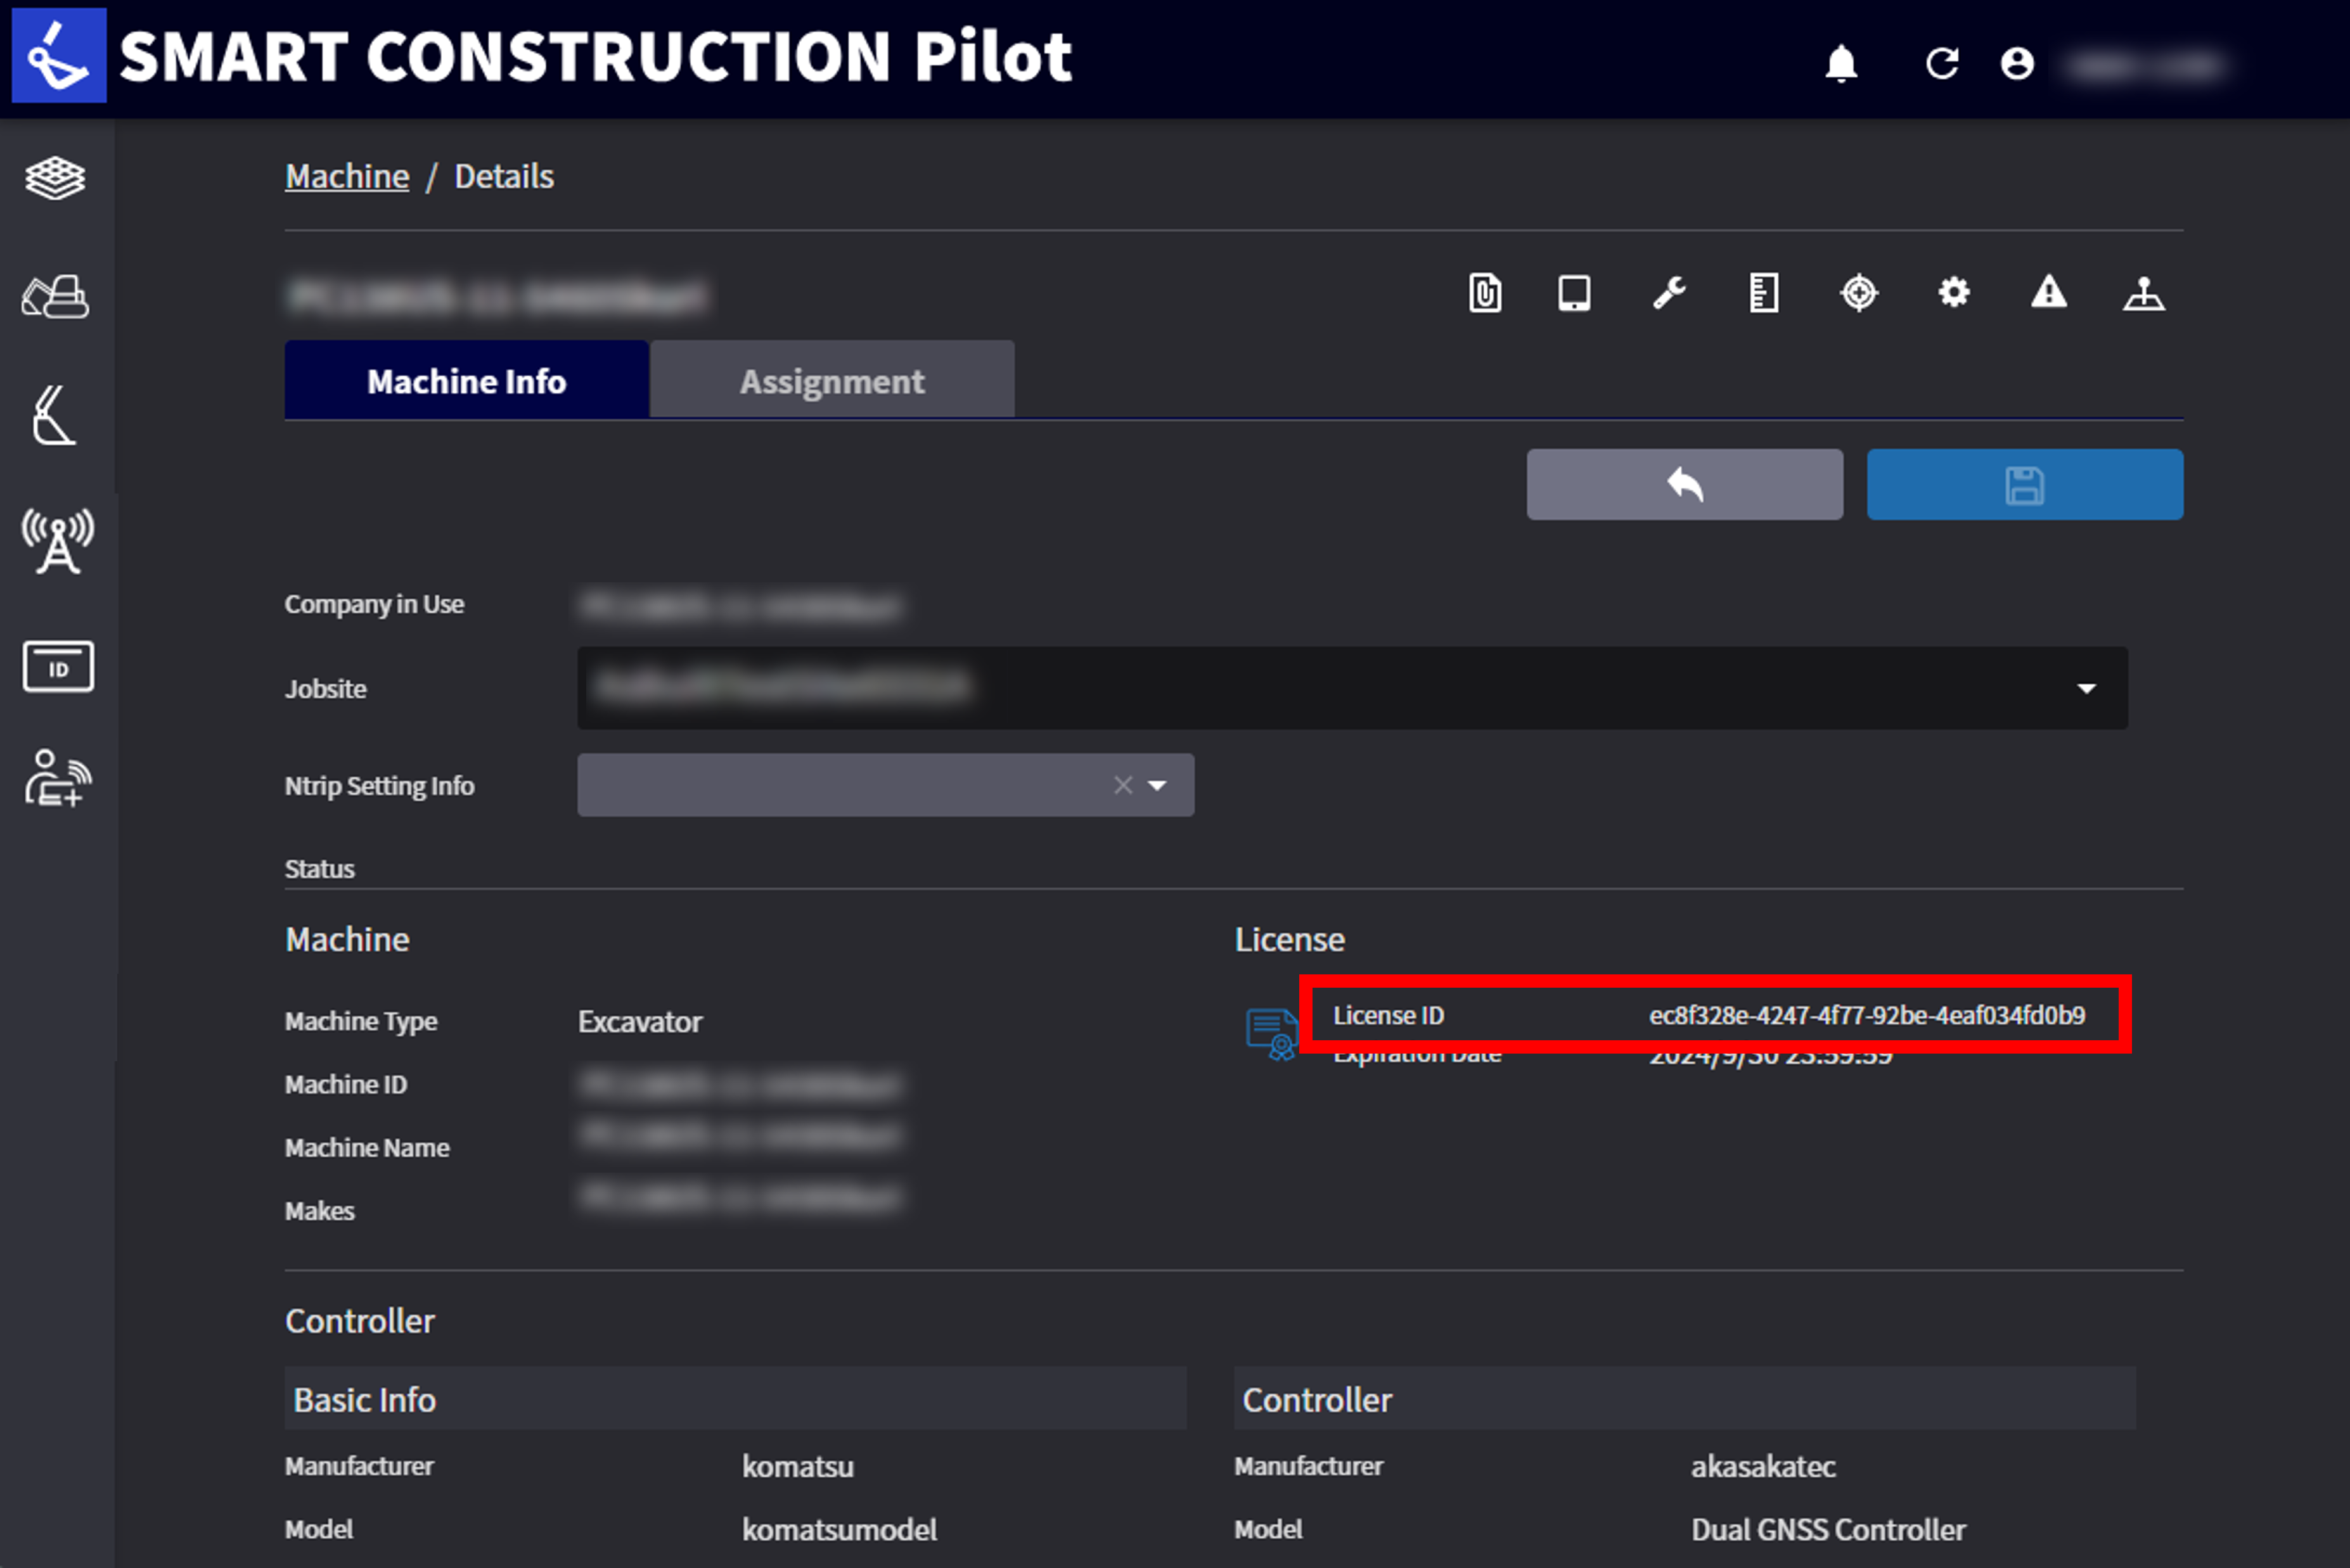Click the warning triangle toolbar icon

click(x=2049, y=291)
